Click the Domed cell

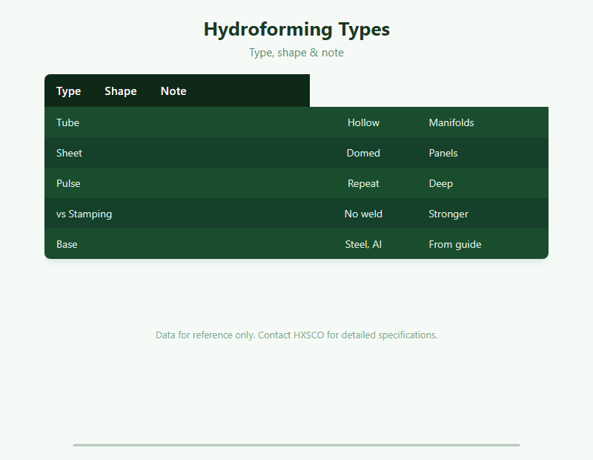(x=363, y=153)
